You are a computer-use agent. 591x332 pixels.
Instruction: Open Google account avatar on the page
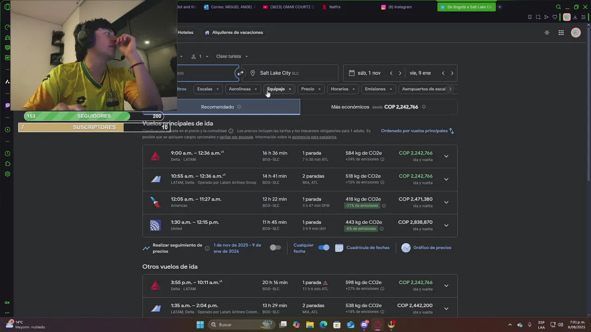(576, 33)
